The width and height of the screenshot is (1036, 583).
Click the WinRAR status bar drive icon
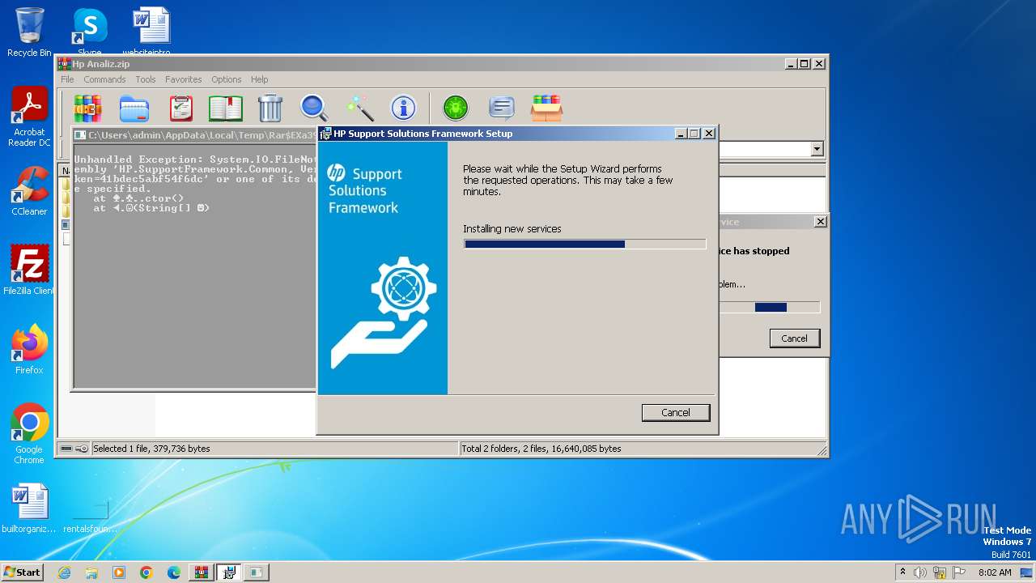tap(66, 449)
